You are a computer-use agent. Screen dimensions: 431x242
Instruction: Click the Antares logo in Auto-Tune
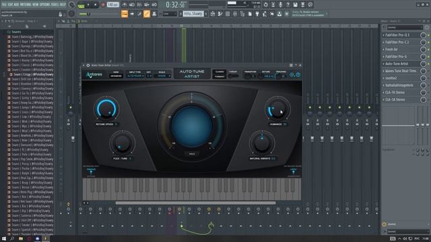(94, 75)
